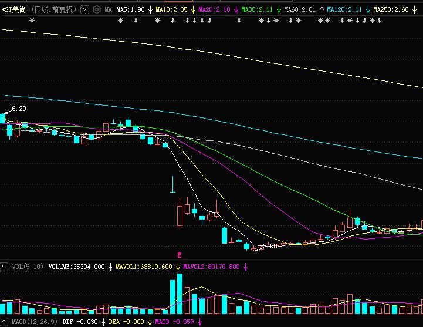This screenshot has height=327, width=423.
Task: Click the 日线,前复权 period label
Action: [x=54, y=10]
